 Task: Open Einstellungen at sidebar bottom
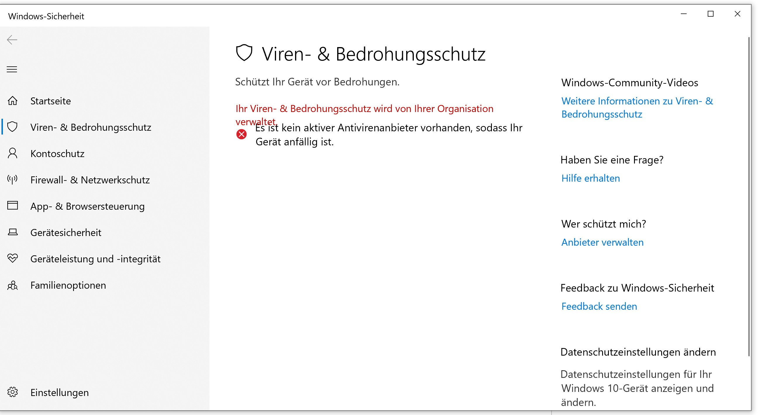coord(59,392)
